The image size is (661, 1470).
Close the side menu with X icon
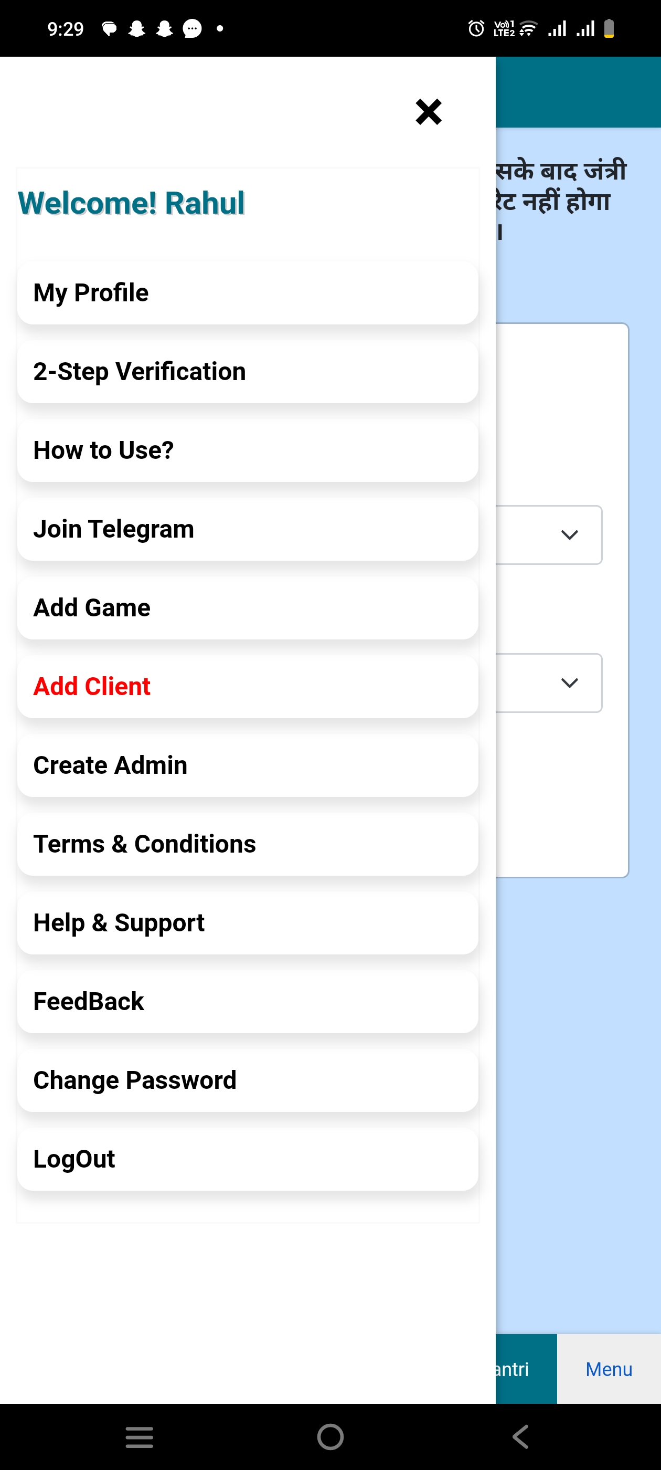pos(428,112)
